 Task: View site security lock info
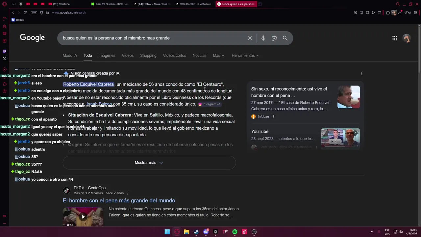(47, 13)
